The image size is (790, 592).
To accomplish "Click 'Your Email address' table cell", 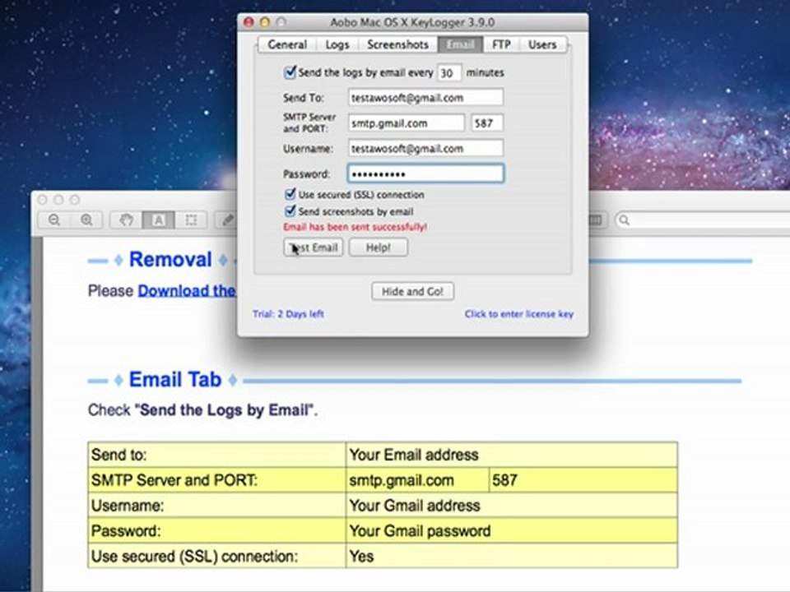I will coord(511,455).
